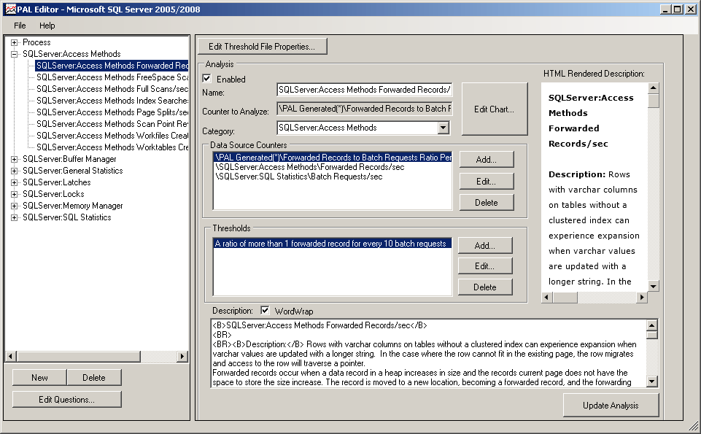
Task: Click the New analysis button
Action: pos(39,378)
